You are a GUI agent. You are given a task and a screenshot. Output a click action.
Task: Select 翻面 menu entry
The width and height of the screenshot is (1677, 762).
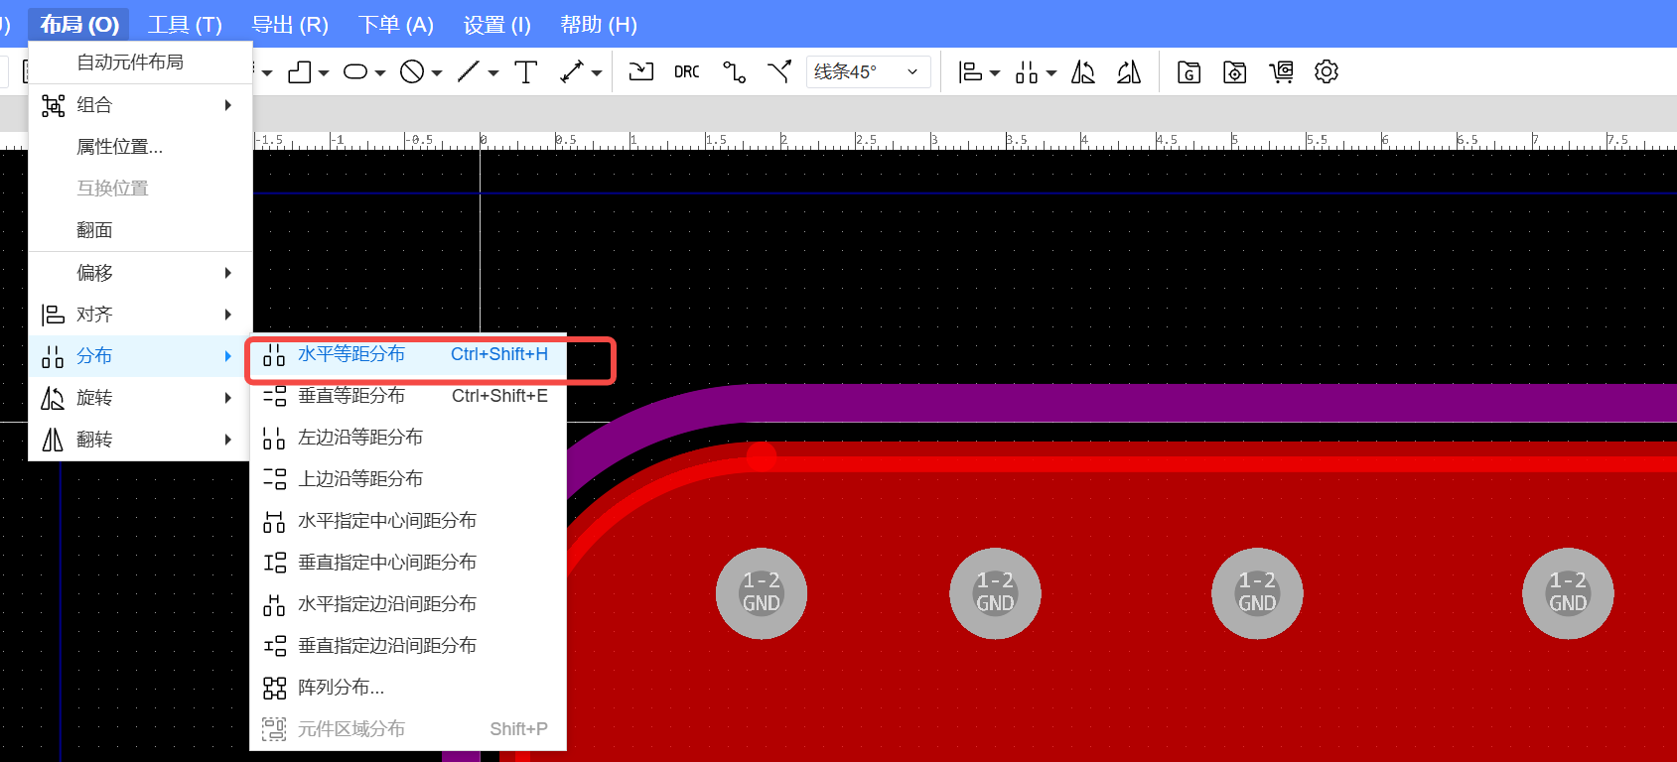pos(140,230)
